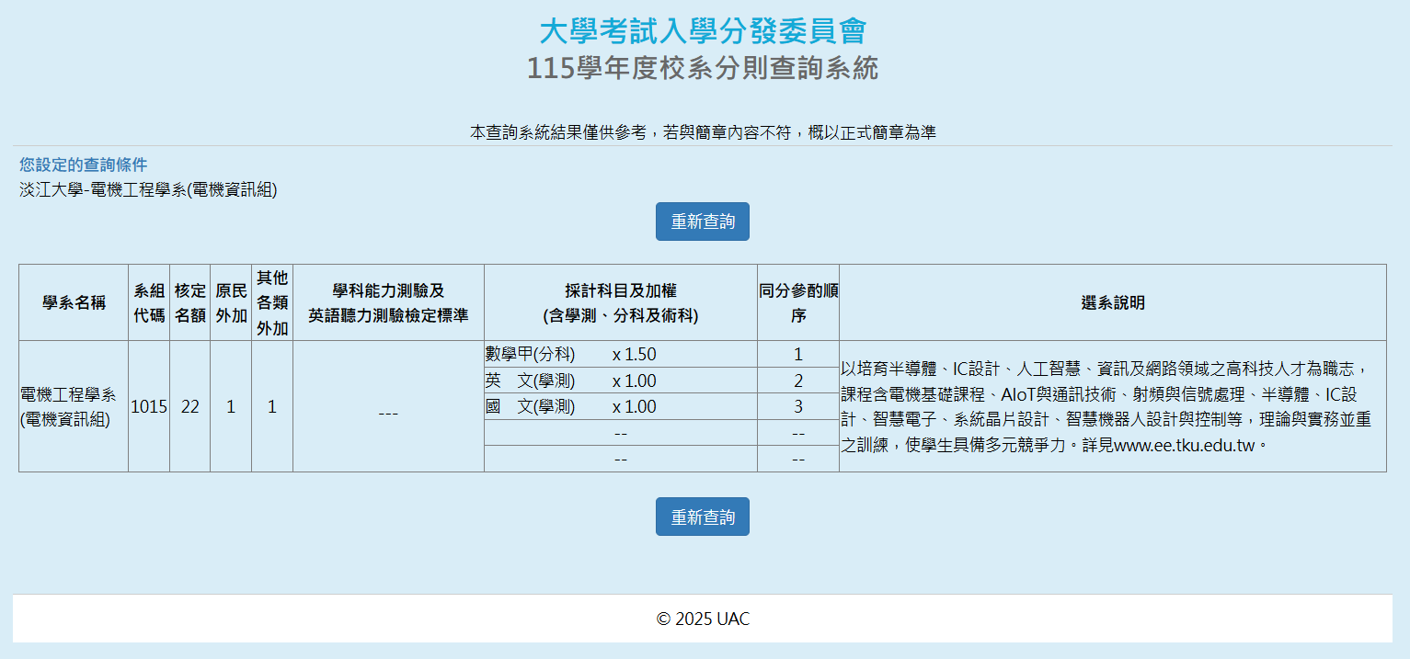Screen dimensions: 1410x659
Task: Click the 重新查詢 button above the table
Action: [702, 222]
